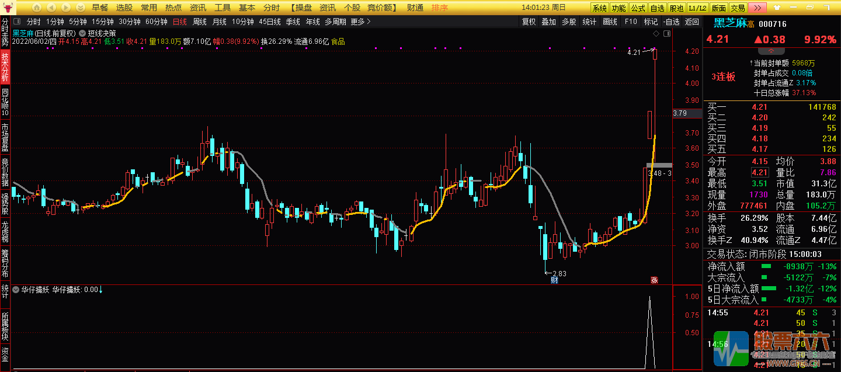841x372 pixels.
Task: Expand the 短线决策 dropdown arrow
Action: 82,33
